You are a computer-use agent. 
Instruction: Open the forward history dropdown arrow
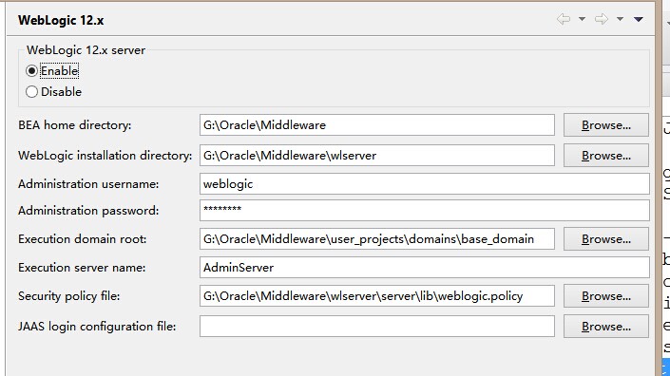click(x=620, y=19)
